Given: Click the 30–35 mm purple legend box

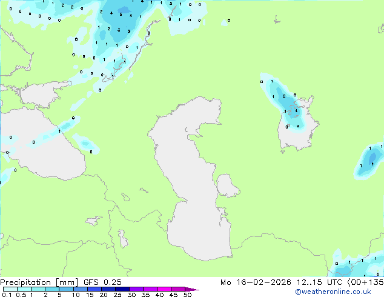Looking at the screenshot, I should point(136,289).
